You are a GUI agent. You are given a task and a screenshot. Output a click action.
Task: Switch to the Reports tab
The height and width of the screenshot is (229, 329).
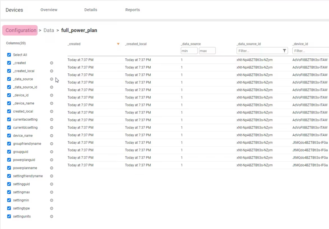click(x=132, y=10)
